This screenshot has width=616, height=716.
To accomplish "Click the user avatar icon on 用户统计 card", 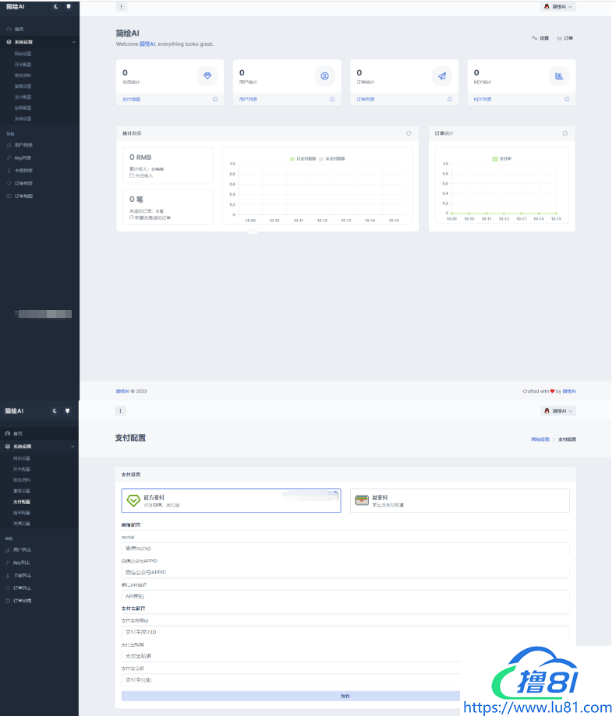I will point(324,76).
